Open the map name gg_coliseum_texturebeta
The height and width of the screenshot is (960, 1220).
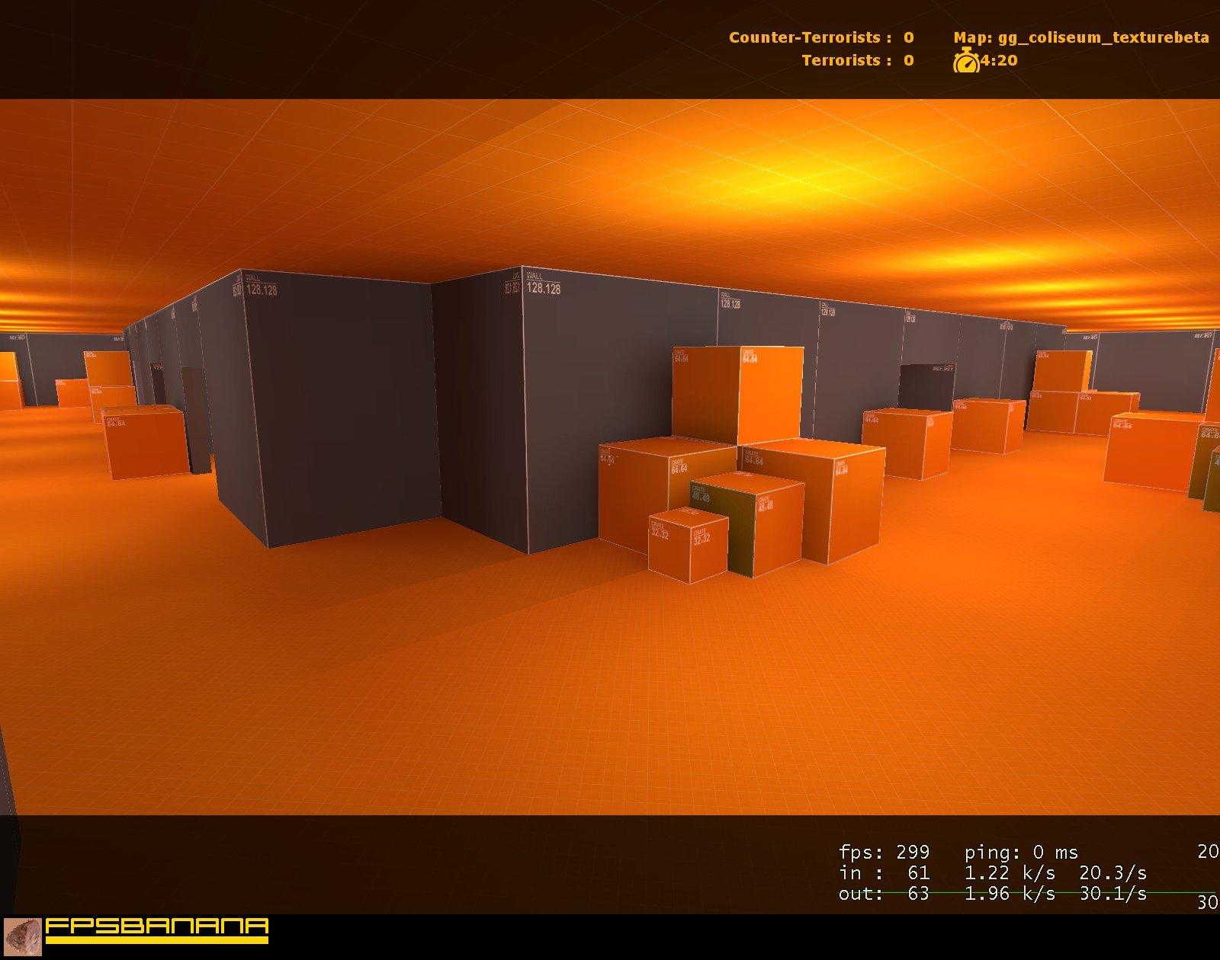click(1081, 37)
